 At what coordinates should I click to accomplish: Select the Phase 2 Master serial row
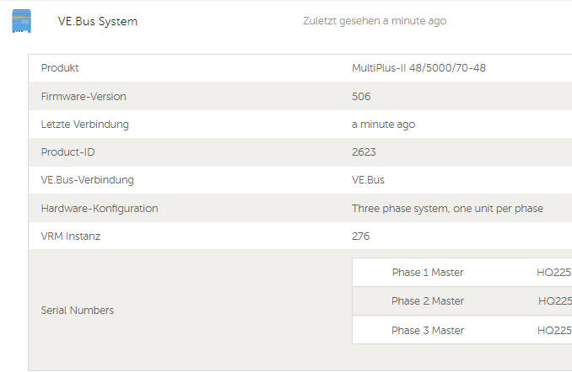pyautogui.click(x=461, y=301)
